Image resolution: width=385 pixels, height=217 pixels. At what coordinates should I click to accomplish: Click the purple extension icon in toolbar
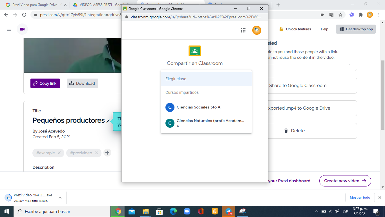coord(352,15)
